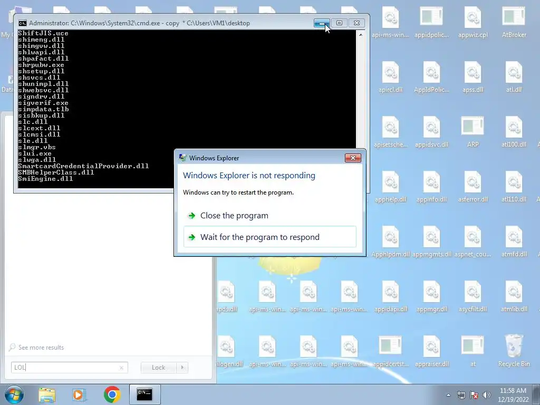Click the volume speaker tray icon
The width and height of the screenshot is (540, 405).
coord(487,395)
